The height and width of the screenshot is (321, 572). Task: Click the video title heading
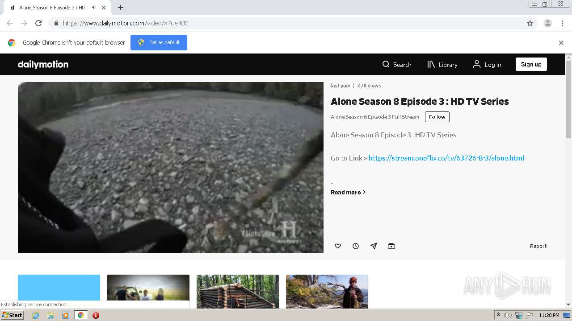coord(420,101)
